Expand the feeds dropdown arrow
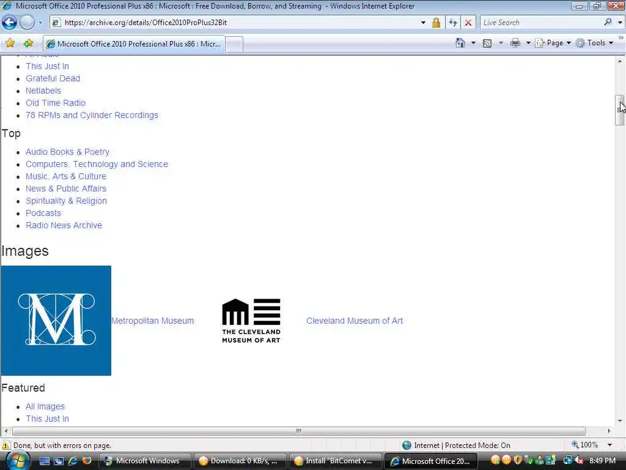 501,43
